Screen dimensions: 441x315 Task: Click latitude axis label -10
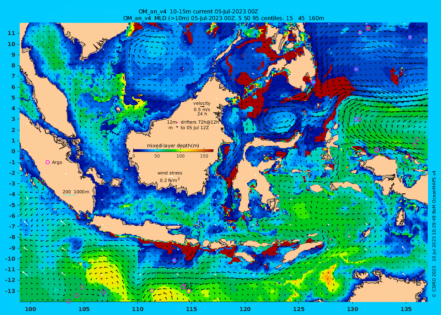click(x=10, y=259)
